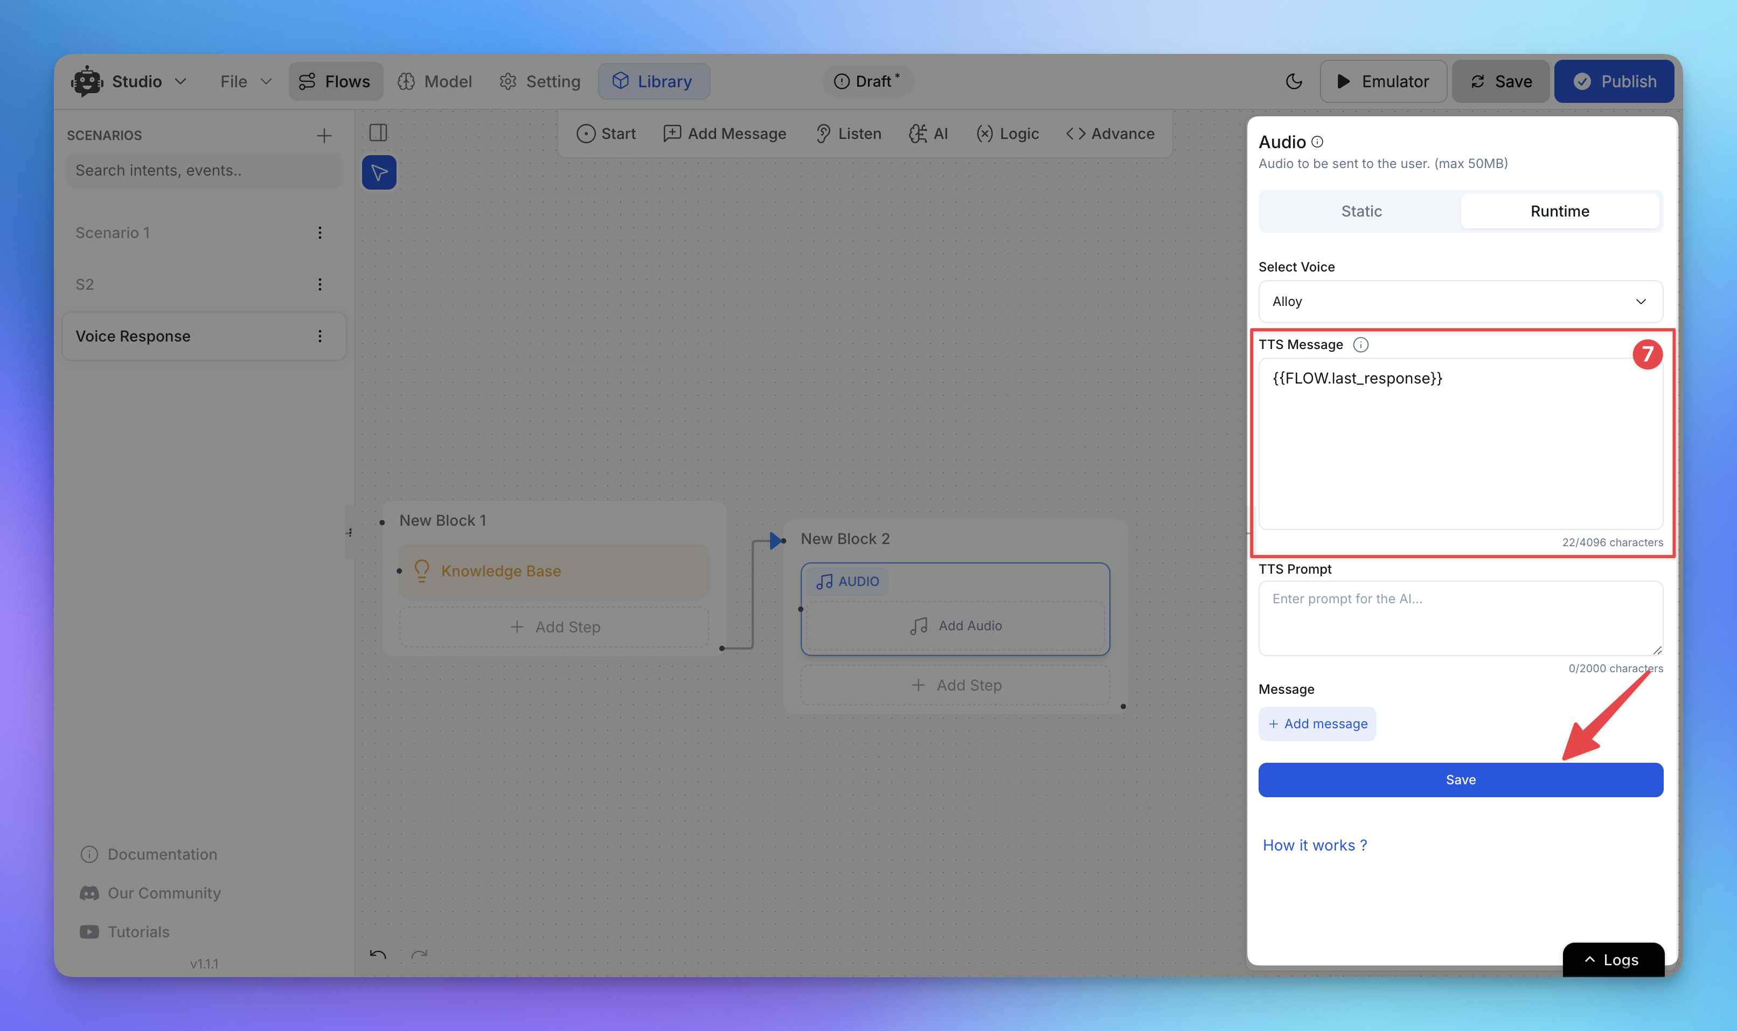Select the Knowledge Base step
Viewport: 1737px width, 1031px height.
coord(554,571)
